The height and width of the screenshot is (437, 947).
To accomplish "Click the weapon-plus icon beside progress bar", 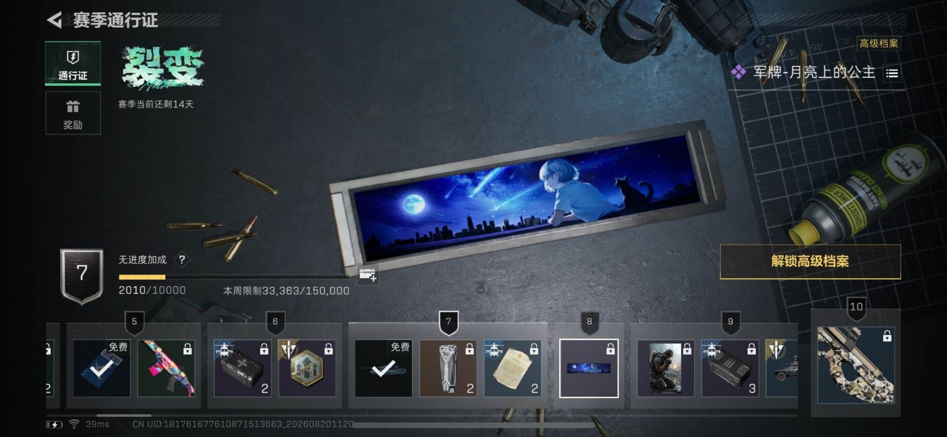I will tap(368, 275).
